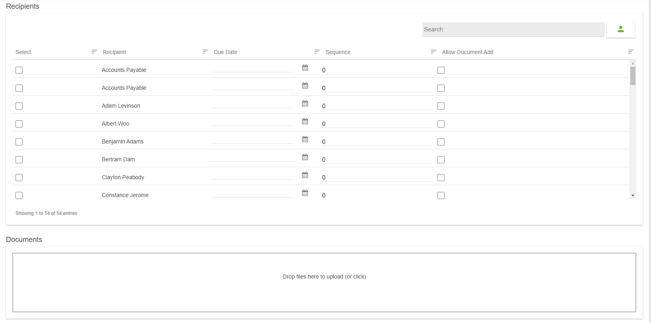Sort by the Select column icon
Image resolution: width=651 pixels, height=323 pixels.
[94, 52]
